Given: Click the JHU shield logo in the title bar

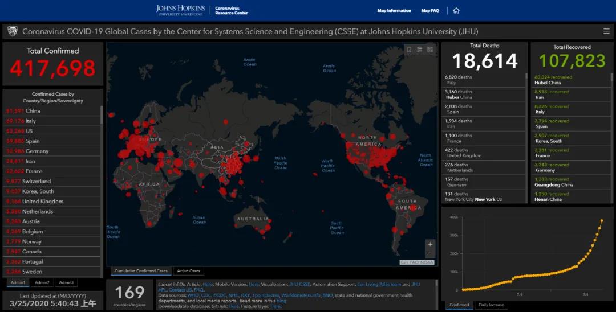Looking at the screenshot, I should pyautogui.click(x=12, y=31).
